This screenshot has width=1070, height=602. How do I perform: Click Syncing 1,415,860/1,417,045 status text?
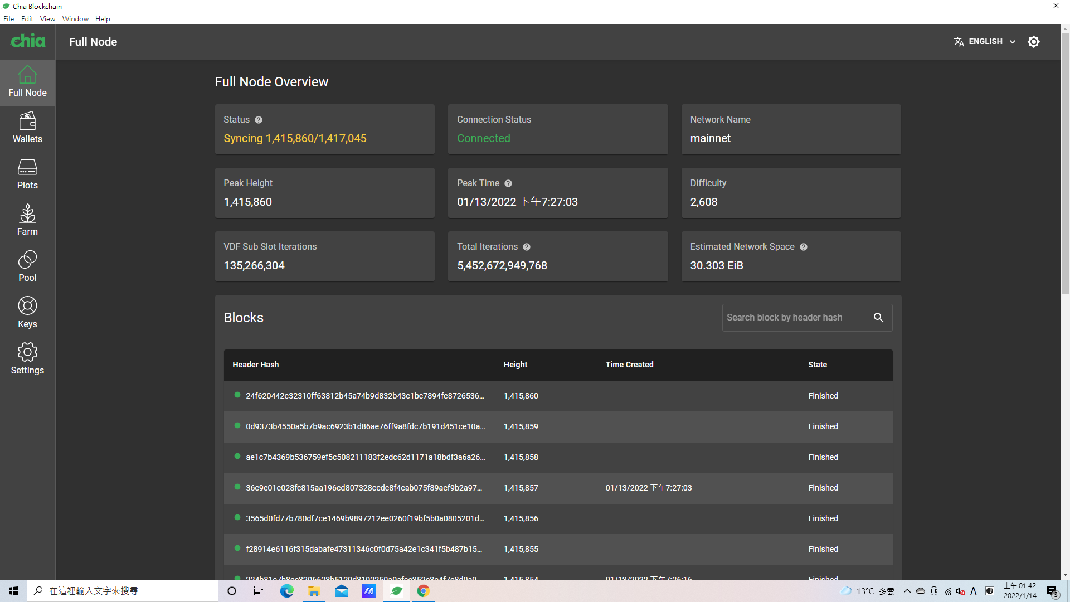[295, 139]
